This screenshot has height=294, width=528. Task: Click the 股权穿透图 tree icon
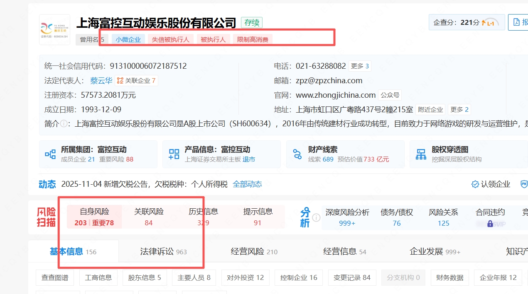click(x=421, y=154)
